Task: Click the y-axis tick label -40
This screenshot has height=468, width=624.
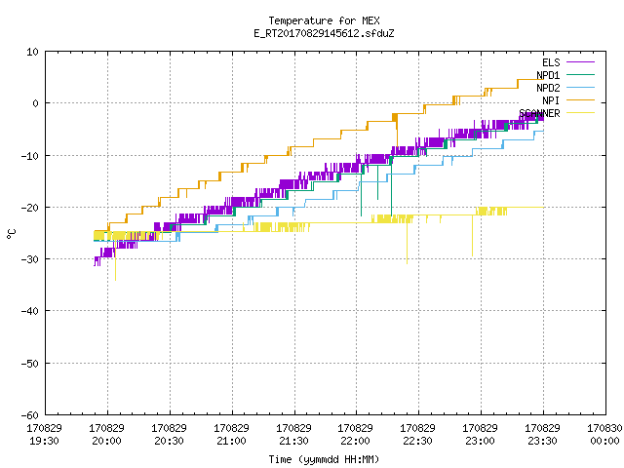Action: 30,311
